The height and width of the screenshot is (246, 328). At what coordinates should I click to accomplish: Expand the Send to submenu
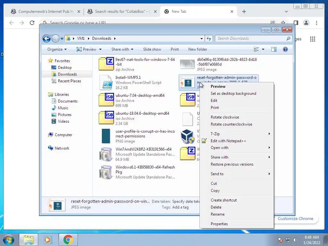click(237, 174)
